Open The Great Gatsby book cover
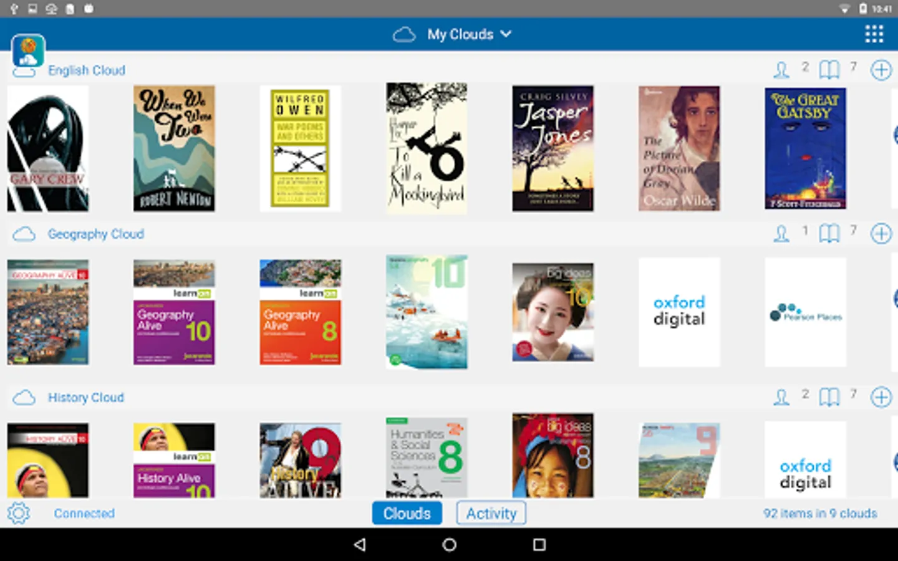 pos(806,148)
